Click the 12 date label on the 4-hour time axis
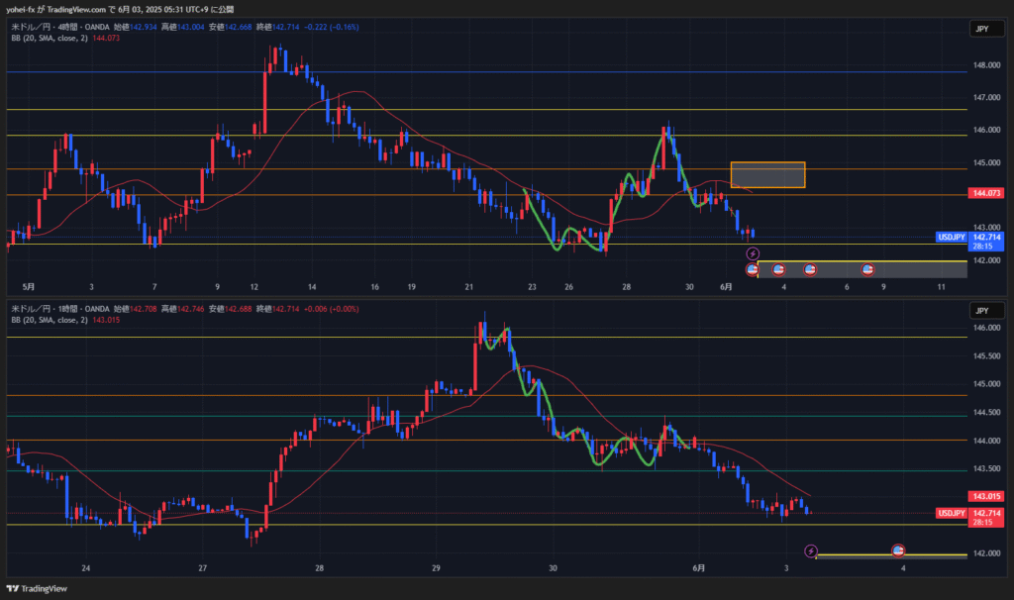The width and height of the screenshot is (1014, 600). click(x=254, y=287)
